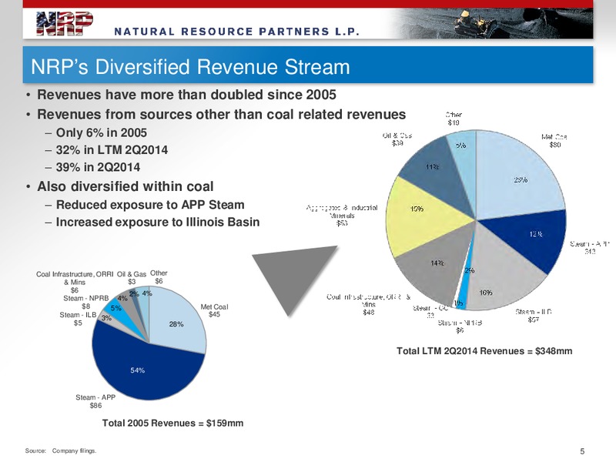
Task: Click 'Aggregates & Industrial Minerals $53' label
Action: pos(342,216)
